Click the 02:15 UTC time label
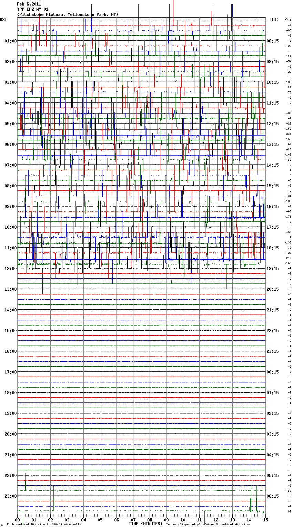 tap(273, 413)
